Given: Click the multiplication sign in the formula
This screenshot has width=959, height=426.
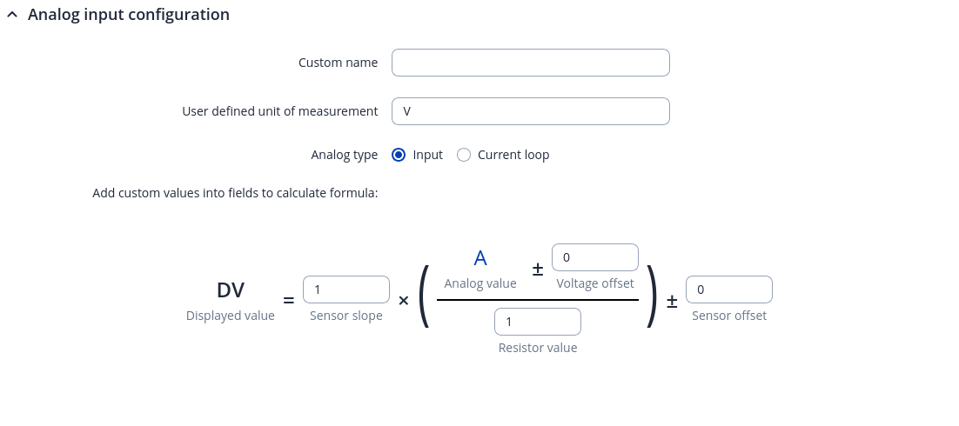Looking at the screenshot, I should click(404, 301).
